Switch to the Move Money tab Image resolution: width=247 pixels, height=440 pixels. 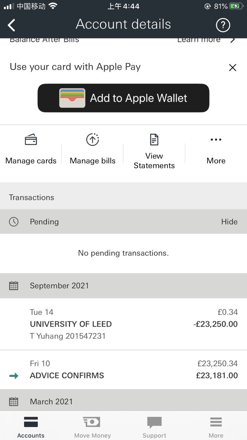pos(92,427)
